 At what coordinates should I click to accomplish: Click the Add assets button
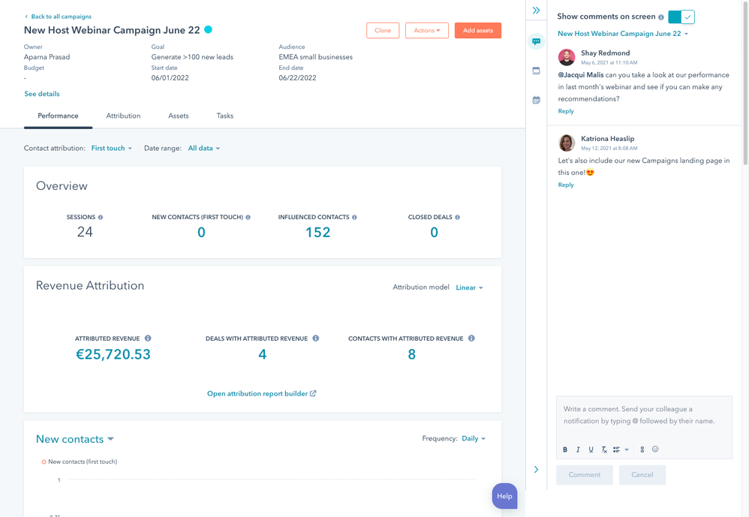(x=477, y=30)
